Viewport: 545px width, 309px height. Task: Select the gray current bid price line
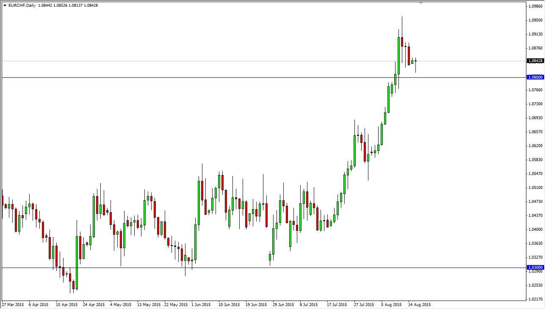pyautogui.click(x=263, y=61)
